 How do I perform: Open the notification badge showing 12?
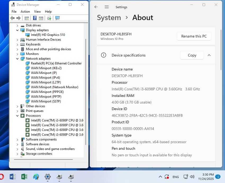218,177
